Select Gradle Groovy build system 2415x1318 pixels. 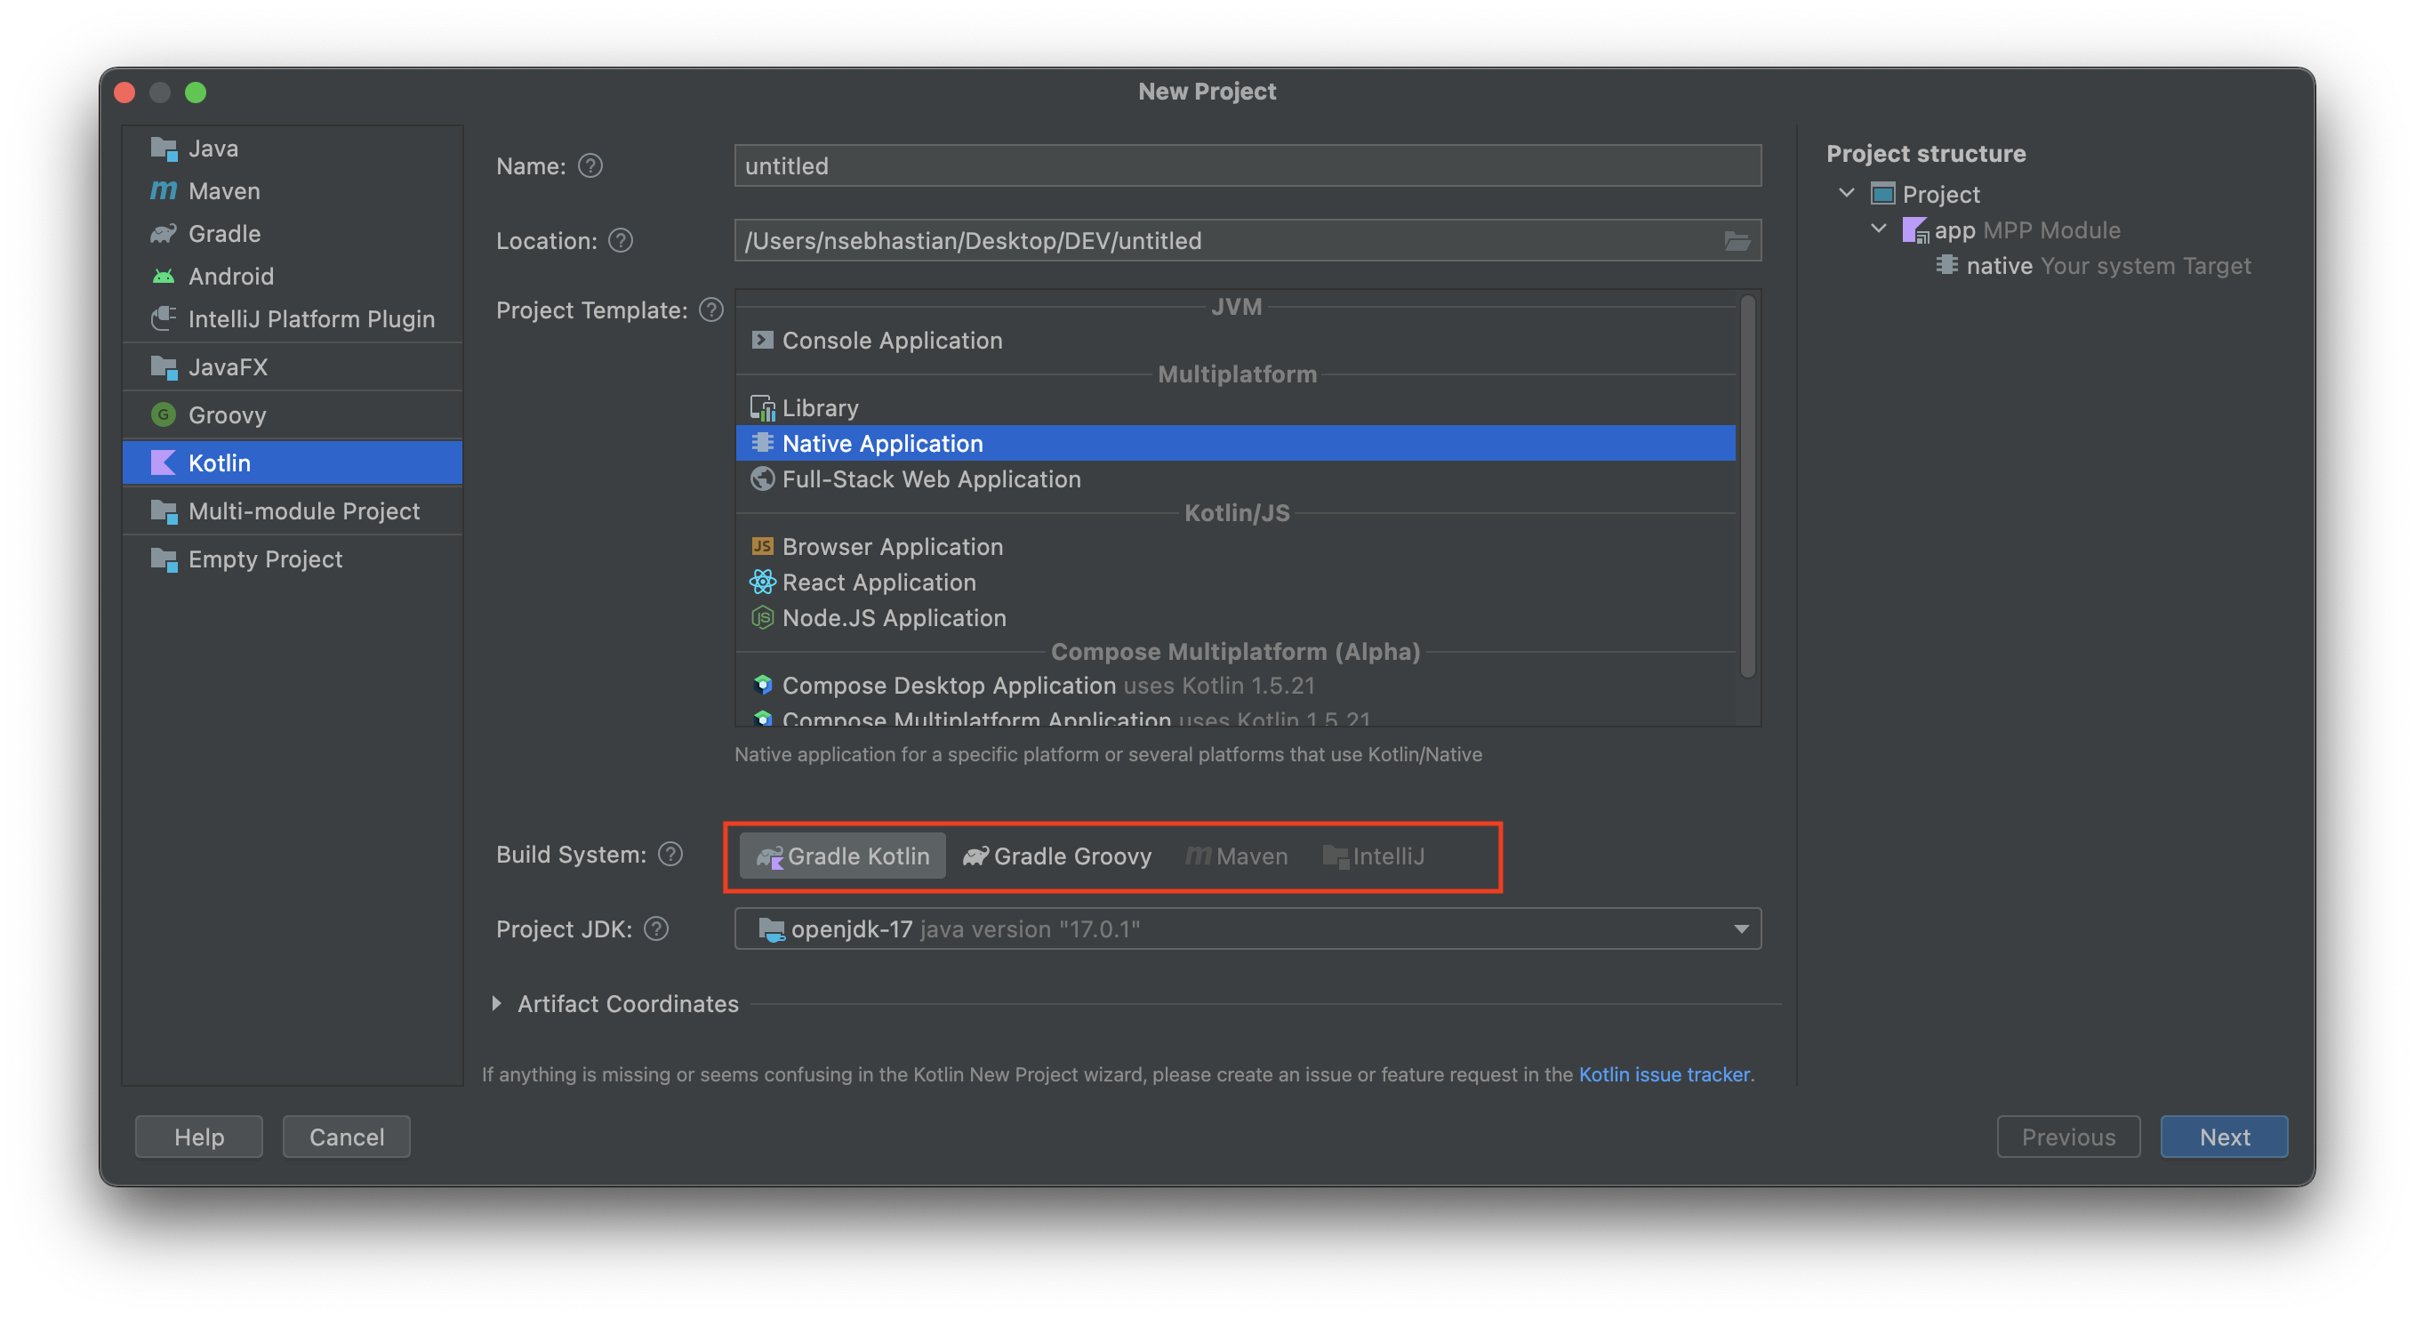pos(1057,856)
